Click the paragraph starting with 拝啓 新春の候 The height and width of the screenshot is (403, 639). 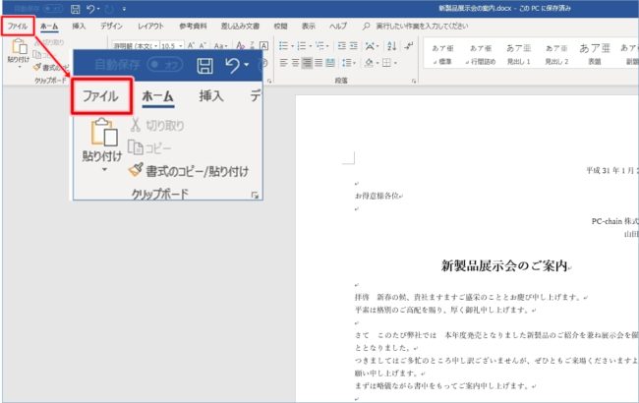[469, 297]
